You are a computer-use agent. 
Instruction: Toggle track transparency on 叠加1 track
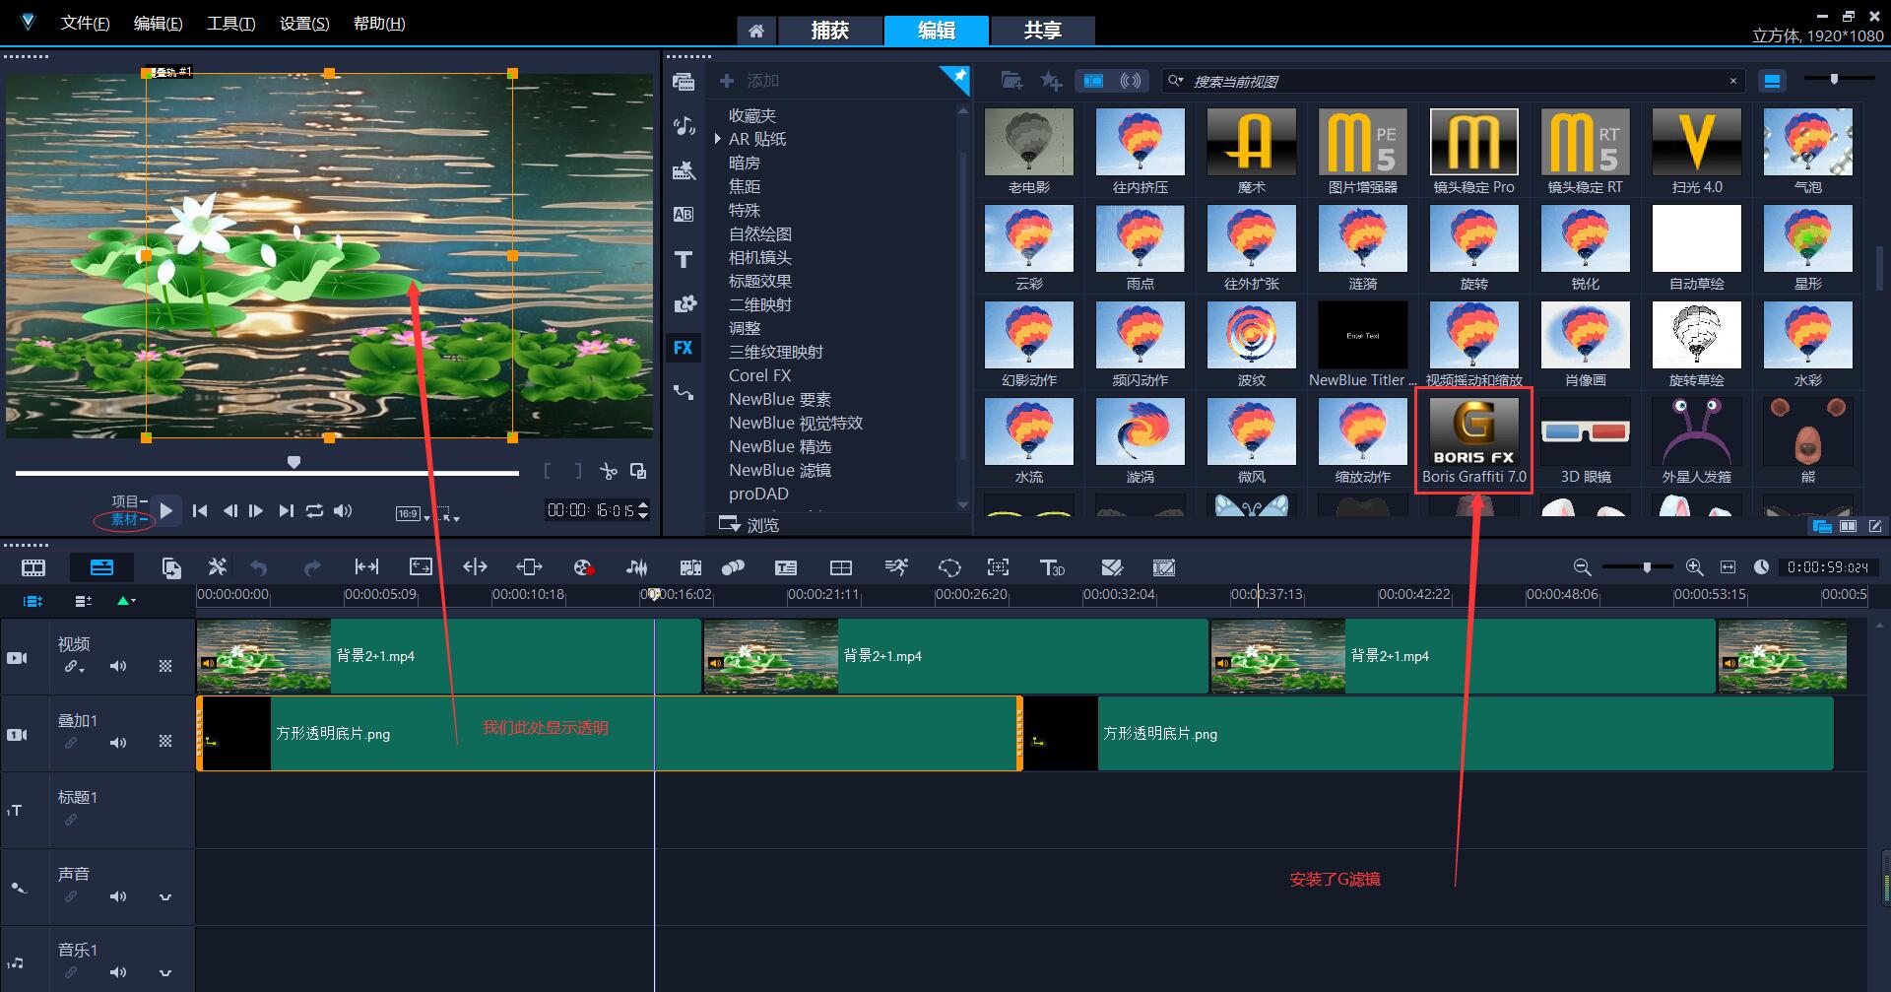click(165, 742)
